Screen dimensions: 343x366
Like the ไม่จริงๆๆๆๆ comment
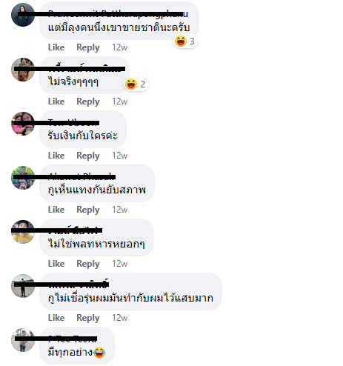pos(56,102)
